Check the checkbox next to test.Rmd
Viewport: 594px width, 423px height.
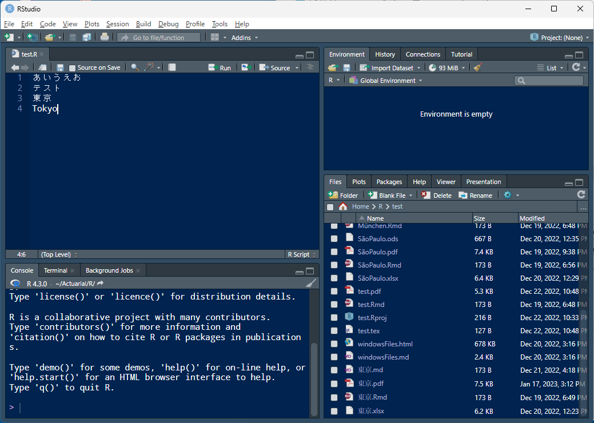click(x=334, y=304)
